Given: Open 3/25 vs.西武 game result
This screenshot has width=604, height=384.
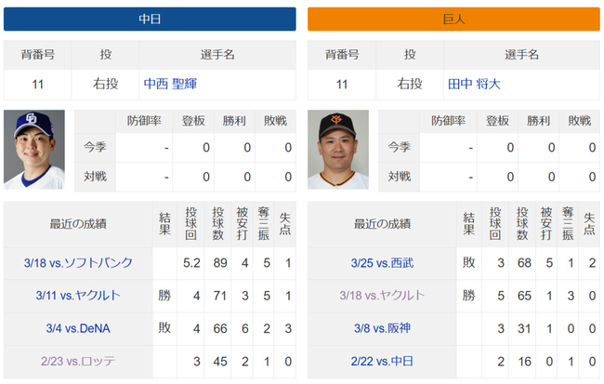Looking at the screenshot, I should [382, 263].
